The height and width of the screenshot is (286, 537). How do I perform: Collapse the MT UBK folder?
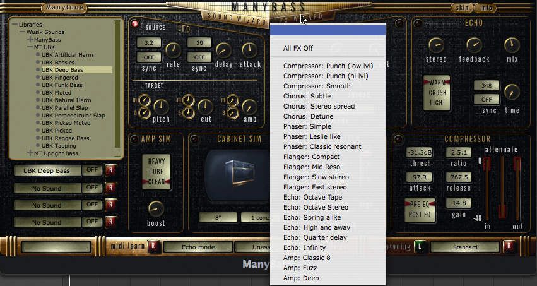coord(30,47)
